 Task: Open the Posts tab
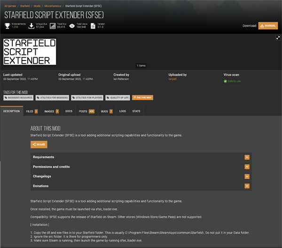point(86,111)
